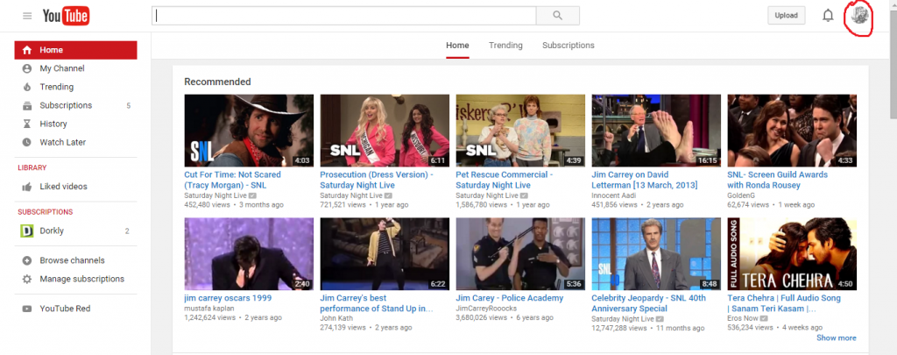Open the hamburger guide menu icon
Image resolution: width=897 pixels, height=355 pixels.
click(27, 16)
